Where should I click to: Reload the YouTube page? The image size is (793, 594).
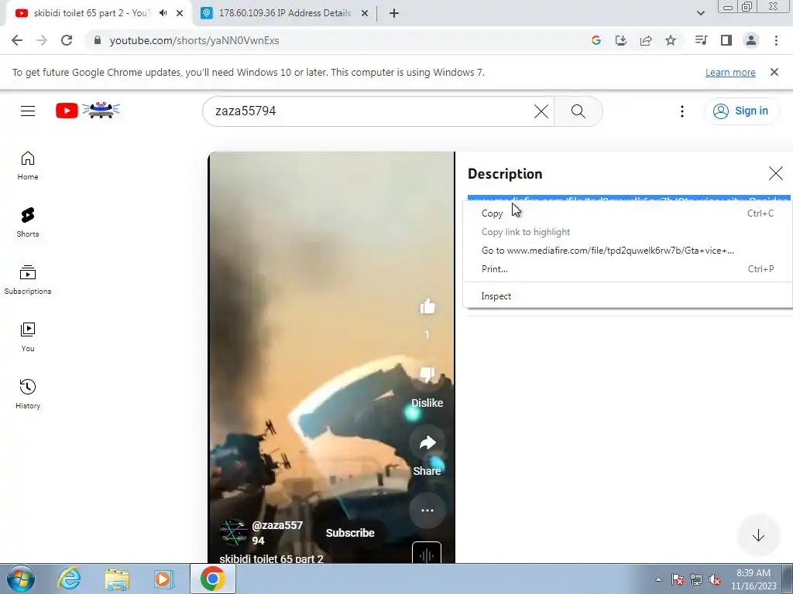67,40
